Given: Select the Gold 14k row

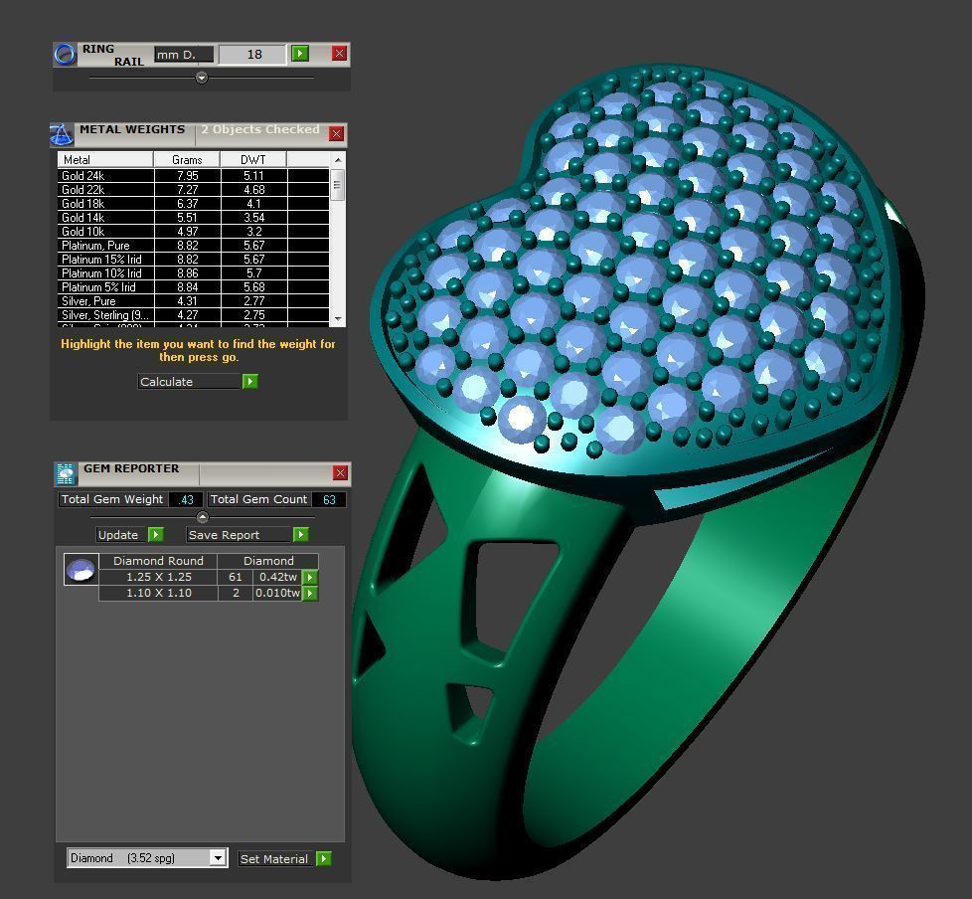Looking at the screenshot, I should click(194, 218).
